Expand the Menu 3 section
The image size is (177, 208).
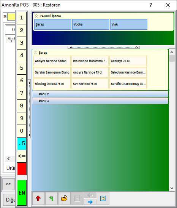coord(100,101)
